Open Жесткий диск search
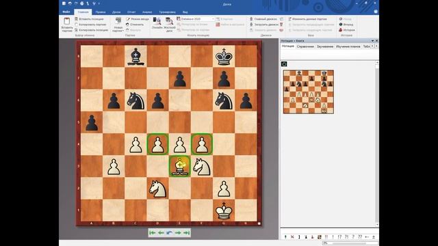Screen dimensions: 438x246 pyautogui.click(x=169, y=25)
